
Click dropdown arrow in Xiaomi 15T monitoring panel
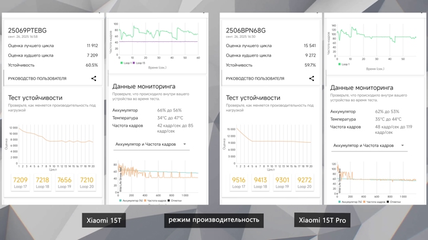coord(185,144)
